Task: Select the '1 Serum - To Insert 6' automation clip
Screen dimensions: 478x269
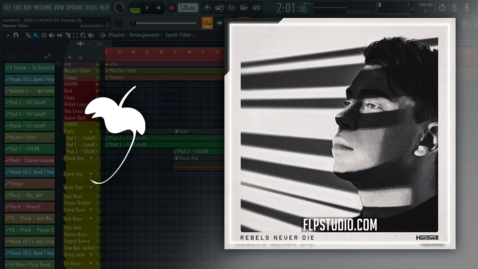Action: point(30,68)
